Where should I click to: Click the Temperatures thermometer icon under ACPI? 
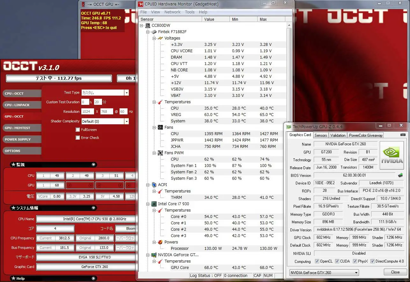[160, 191]
